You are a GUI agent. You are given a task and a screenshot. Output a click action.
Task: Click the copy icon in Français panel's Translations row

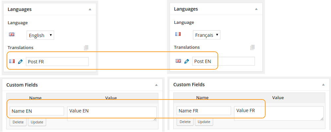point(252,47)
